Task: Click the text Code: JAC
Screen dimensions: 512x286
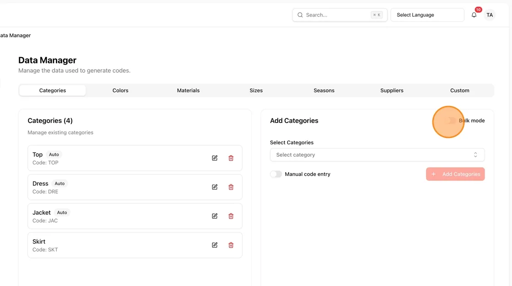Action: click(45, 221)
